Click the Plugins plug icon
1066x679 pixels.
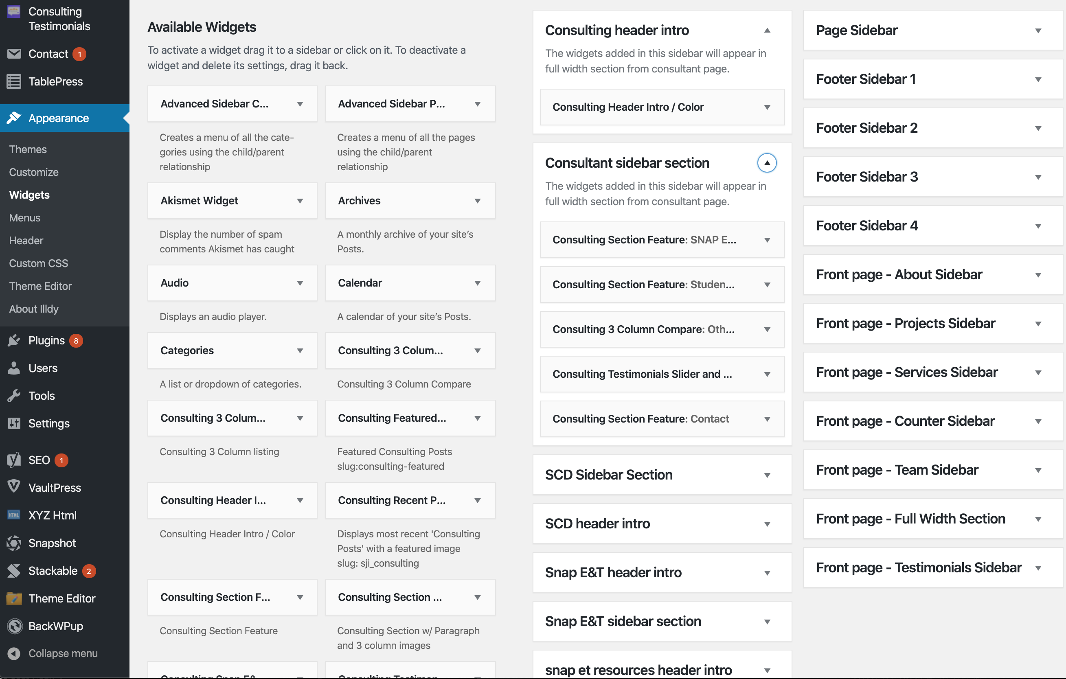[14, 340]
